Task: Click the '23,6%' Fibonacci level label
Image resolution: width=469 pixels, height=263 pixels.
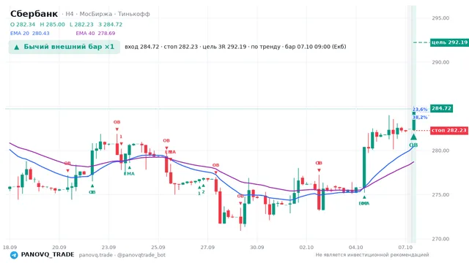Action: click(x=420, y=110)
